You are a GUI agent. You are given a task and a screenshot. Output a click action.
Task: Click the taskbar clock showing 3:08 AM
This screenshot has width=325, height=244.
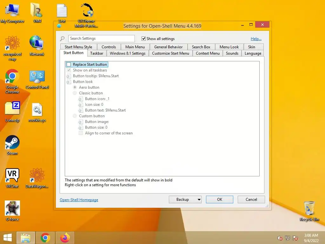(311, 238)
